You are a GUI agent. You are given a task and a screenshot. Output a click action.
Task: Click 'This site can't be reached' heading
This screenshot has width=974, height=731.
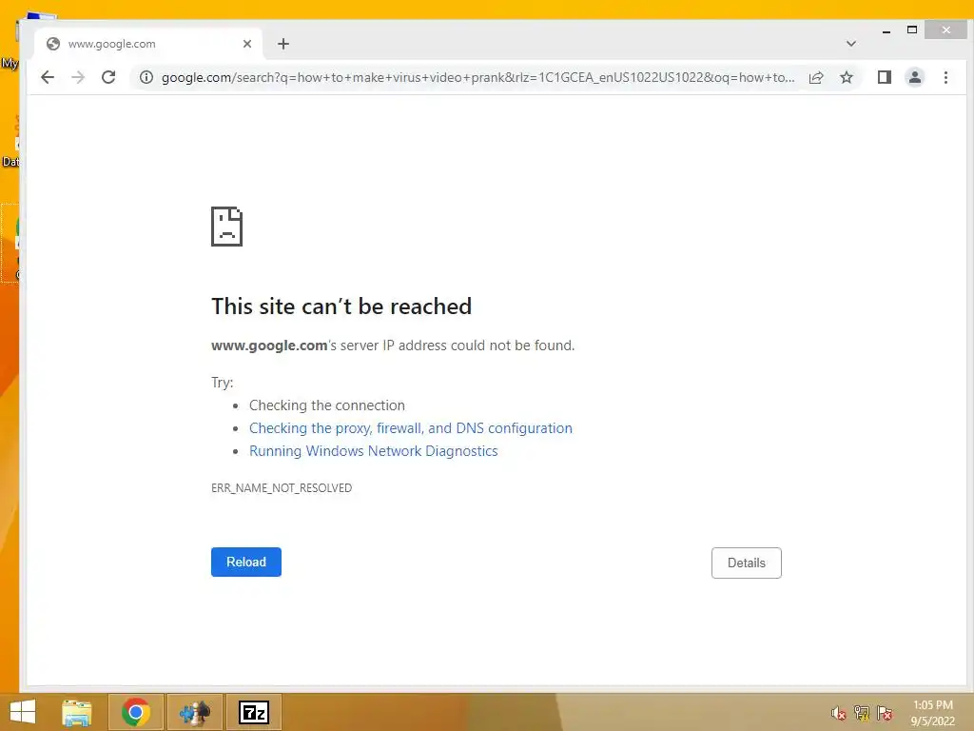[341, 306]
